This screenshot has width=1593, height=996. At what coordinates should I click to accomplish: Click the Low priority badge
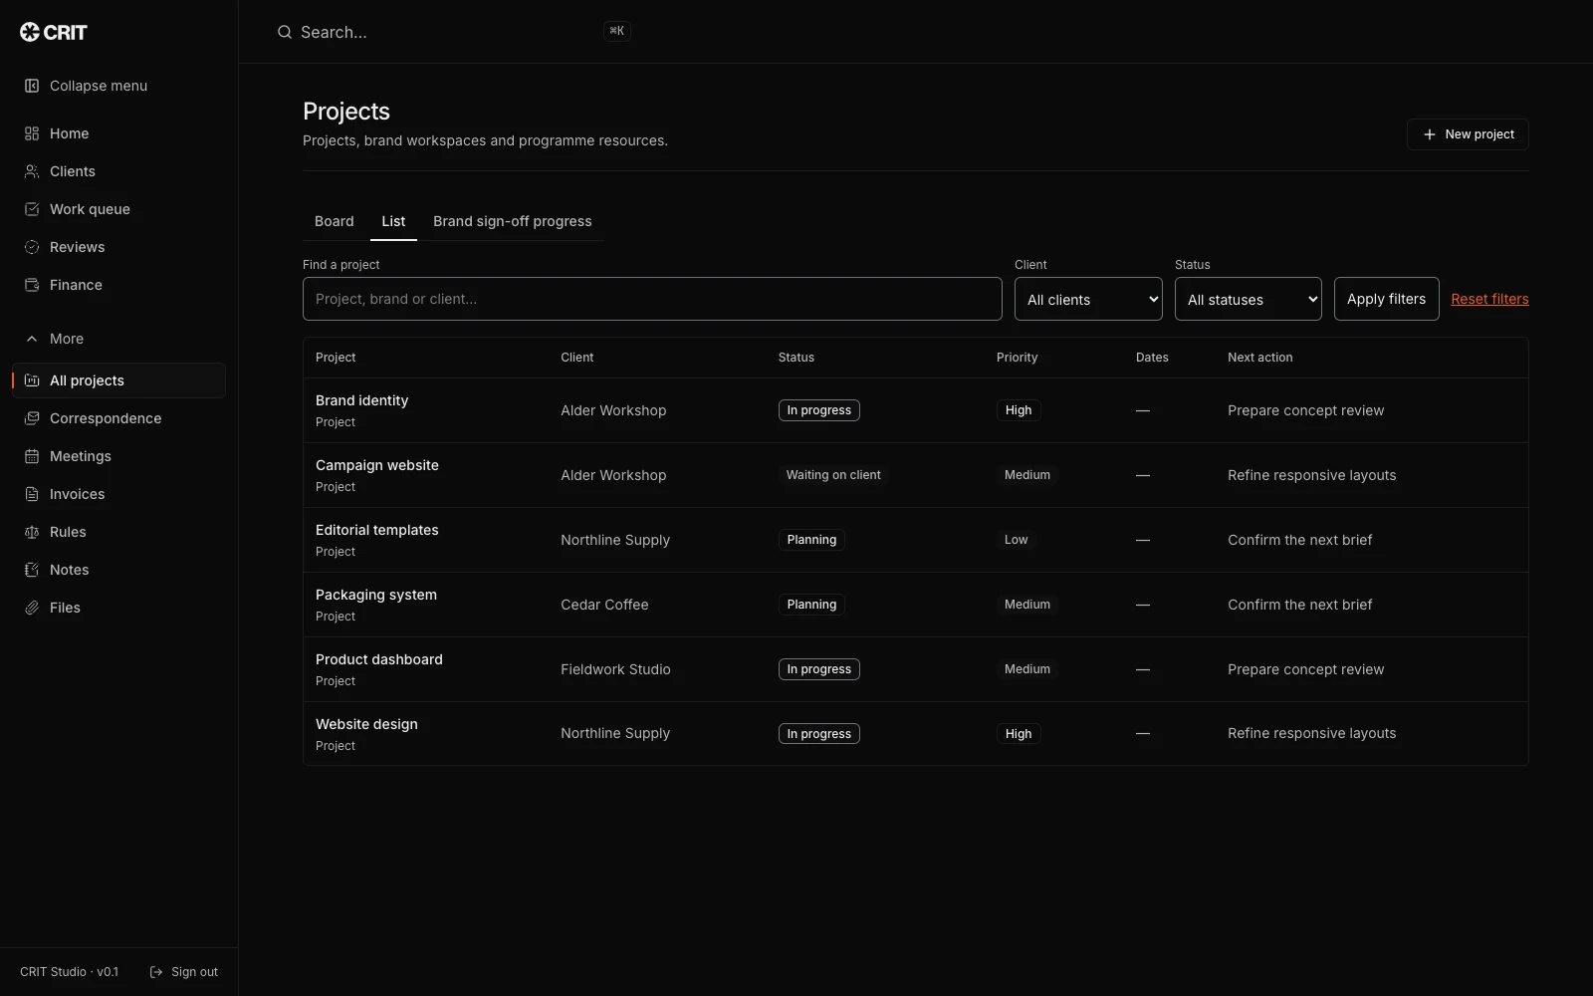(x=1016, y=540)
